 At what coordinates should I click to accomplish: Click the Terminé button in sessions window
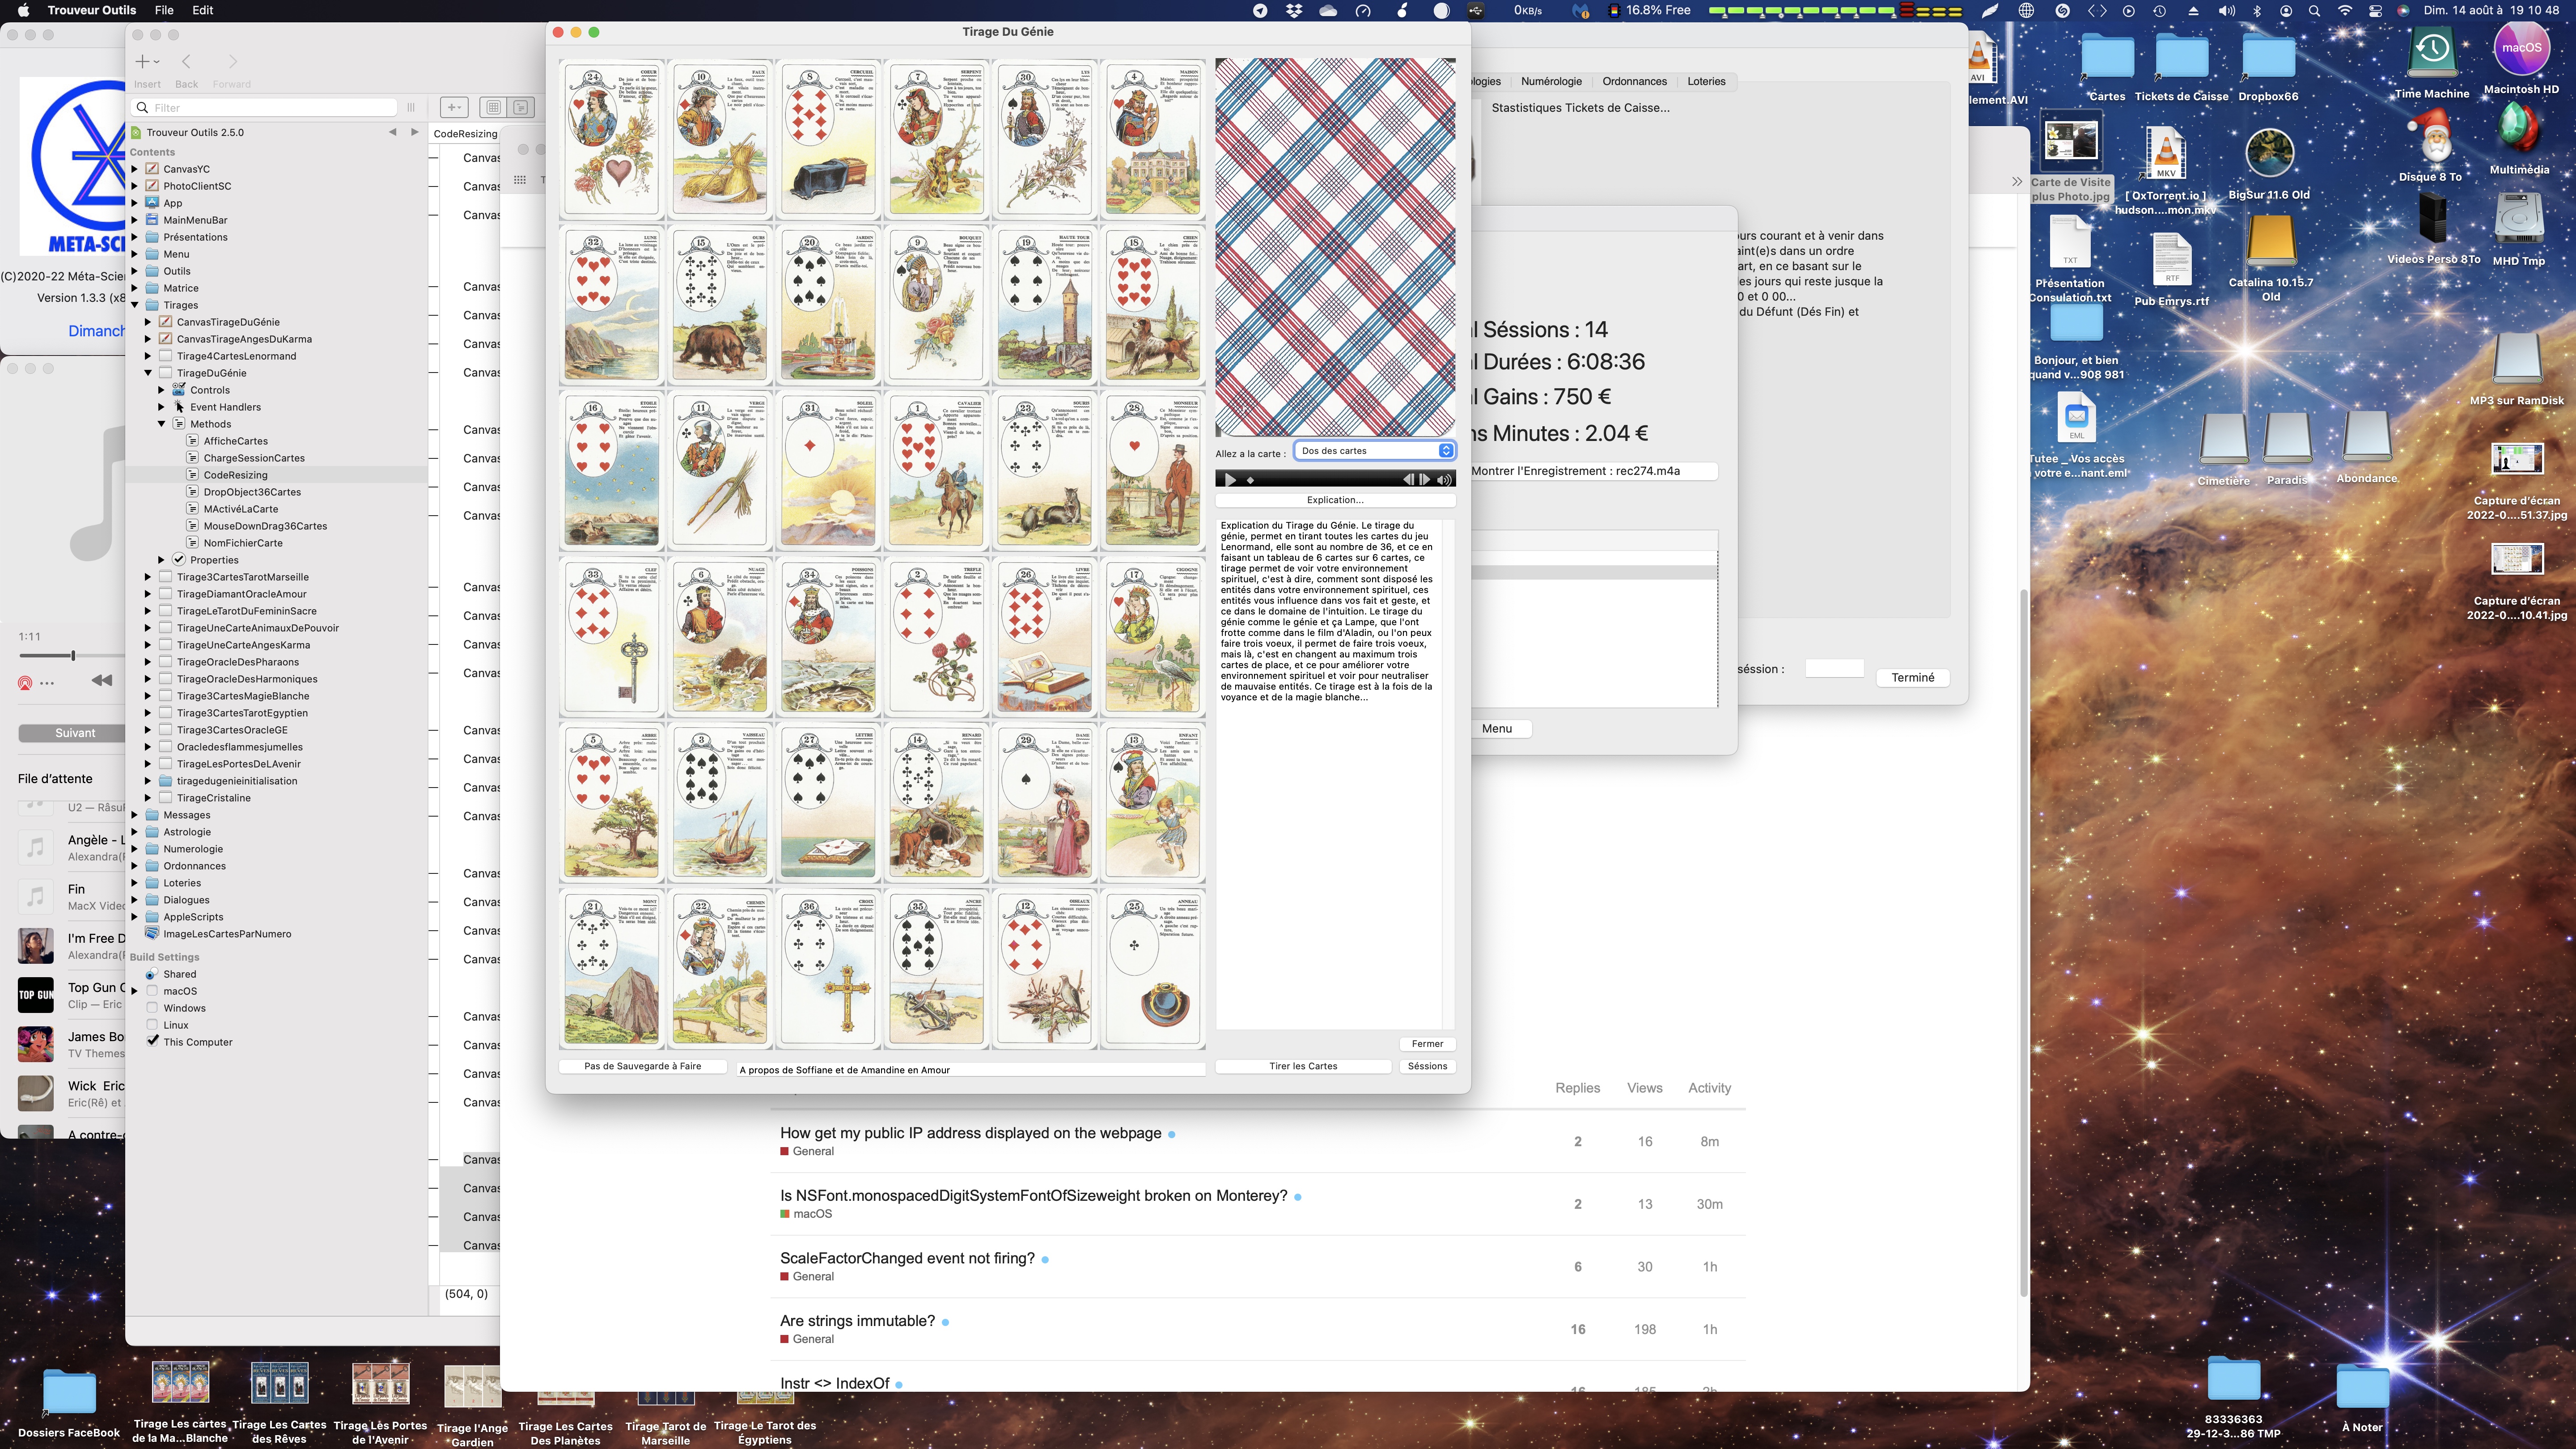[1912, 678]
